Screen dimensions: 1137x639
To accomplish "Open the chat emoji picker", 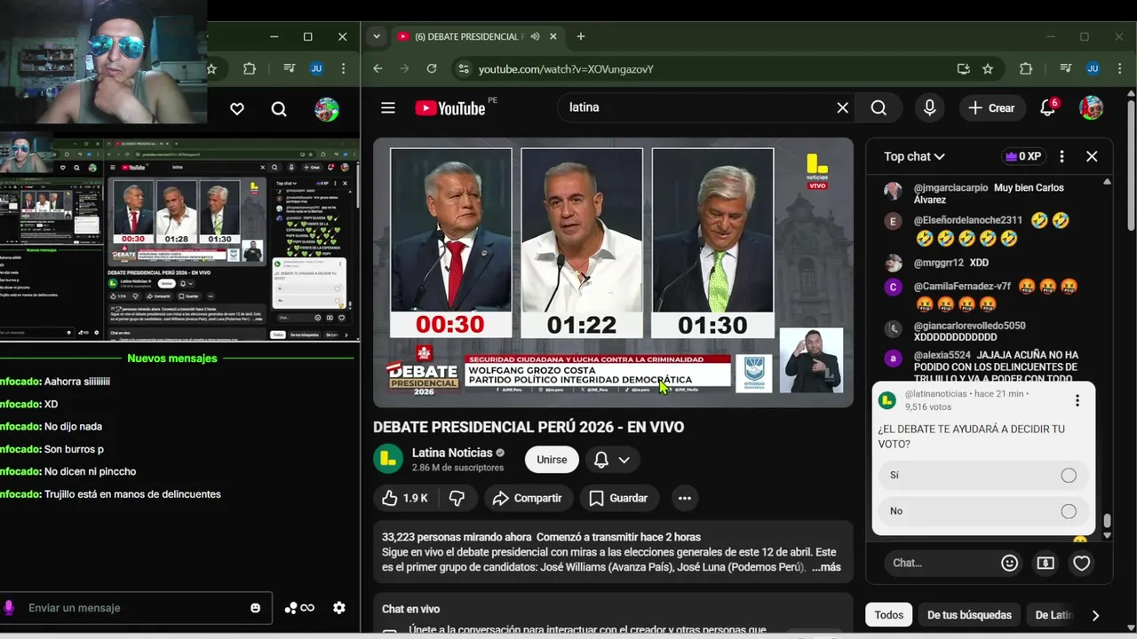I will pyautogui.click(x=1009, y=563).
